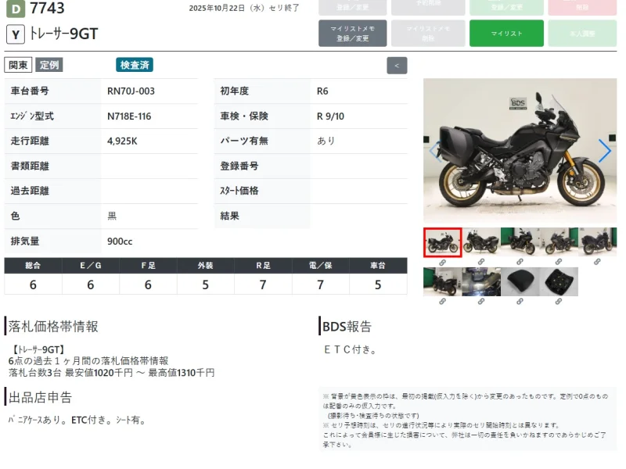The height and width of the screenshot is (469, 626).
Task: Click chassis number RN70J-003
Action: click(x=131, y=91)
